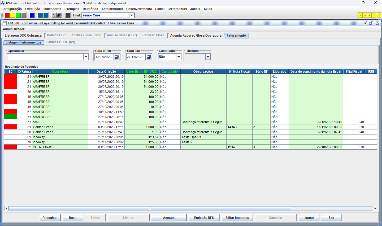The width and height of the screenshot is (382, 226).
Task: Open the Cancelado dropdown
Action: pyautogui.click(x=179, y=57)
